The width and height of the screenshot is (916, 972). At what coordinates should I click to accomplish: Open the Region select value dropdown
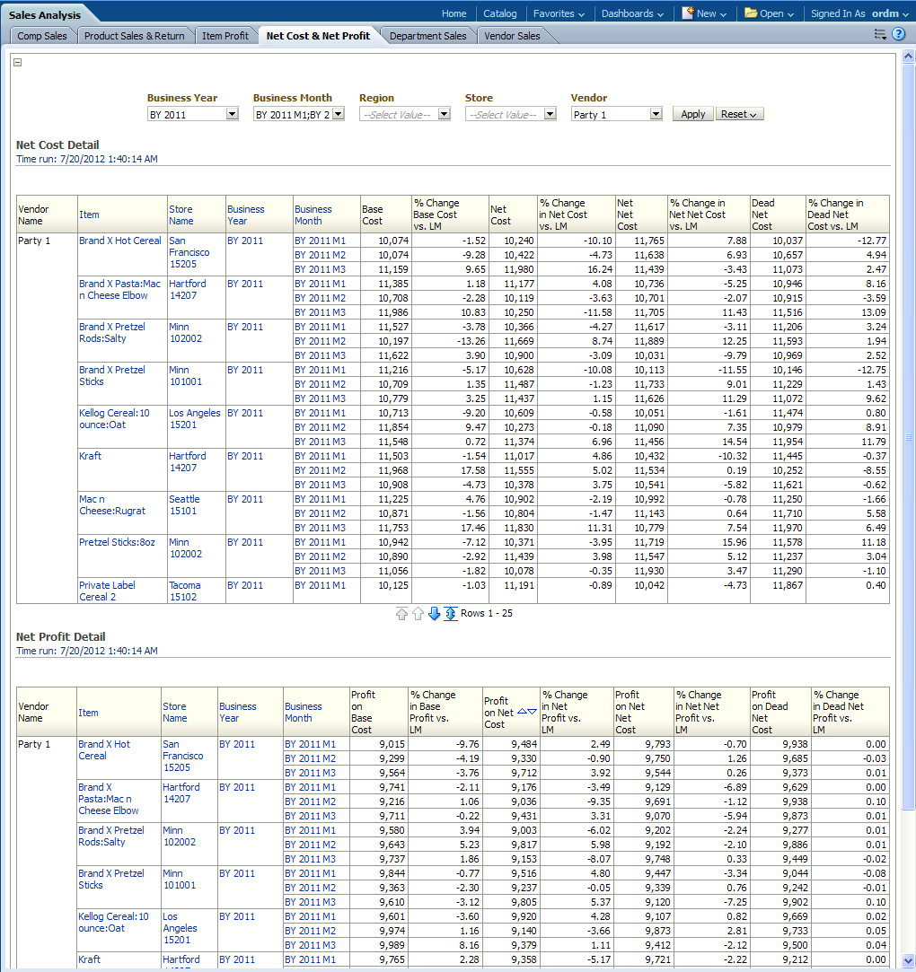coord(444,114)
